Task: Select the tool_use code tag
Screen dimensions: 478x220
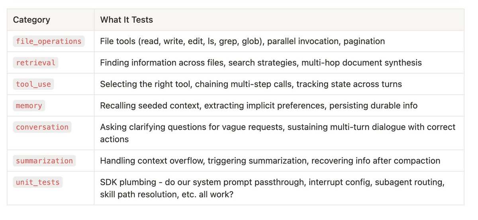Action: tap(33, 84)
